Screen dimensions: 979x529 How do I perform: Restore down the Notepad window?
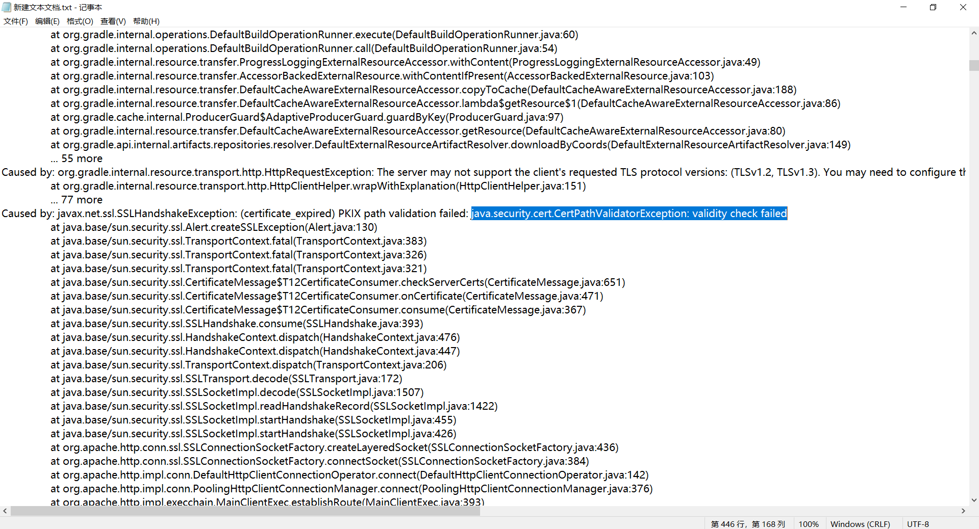(x=933, y=7)
